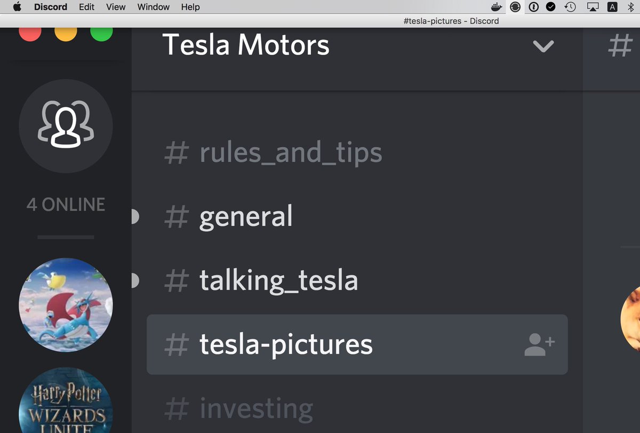Open the highlighted sync-arrows menu bar icon
640x433 pixels.
click(x=515, y=7)
